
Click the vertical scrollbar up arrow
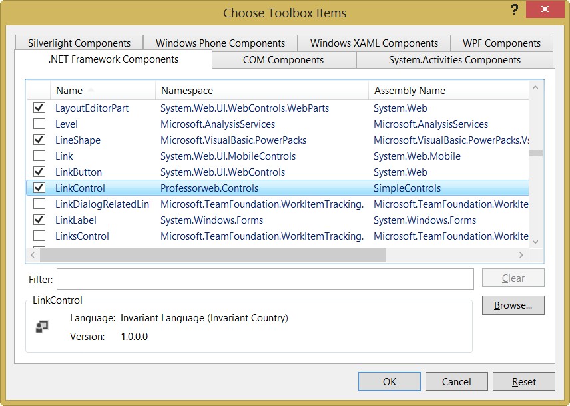click(x=535, y=88)
